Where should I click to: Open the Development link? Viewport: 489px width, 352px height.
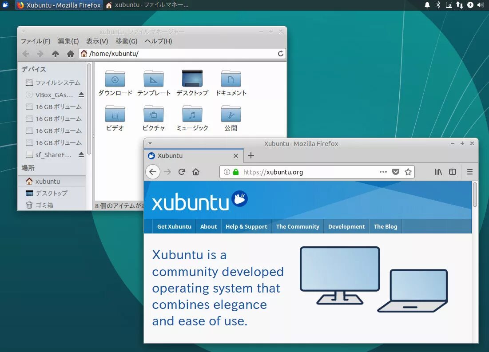pos(346,227)
